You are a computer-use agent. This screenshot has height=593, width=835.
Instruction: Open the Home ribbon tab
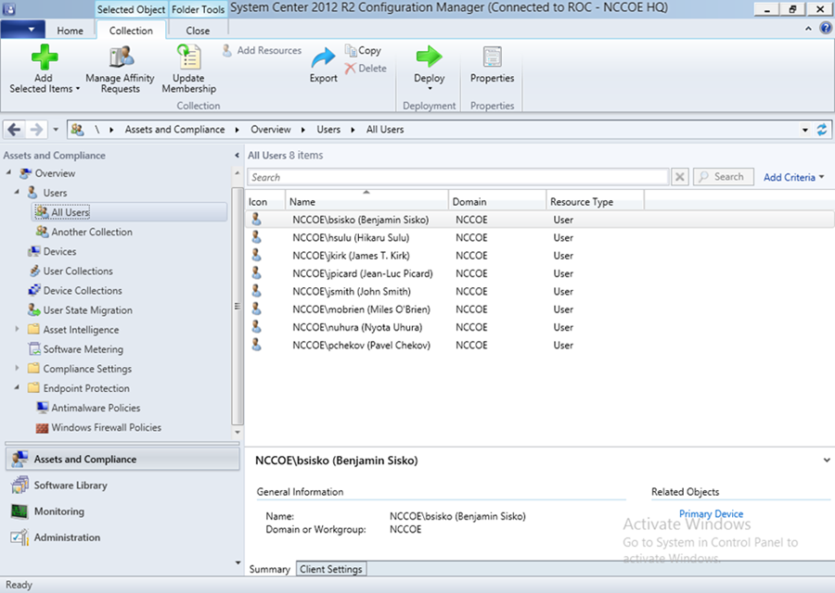[x=70, y=31]
